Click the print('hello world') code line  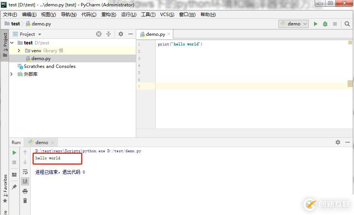(180, 44)
